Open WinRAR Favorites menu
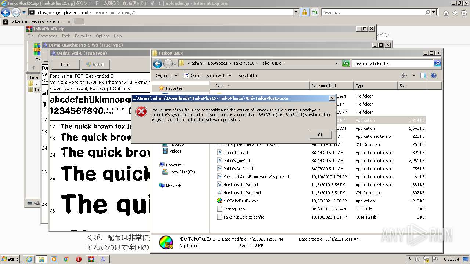The width and height of the screenshot is (470, 264). [x=83, y=36]
